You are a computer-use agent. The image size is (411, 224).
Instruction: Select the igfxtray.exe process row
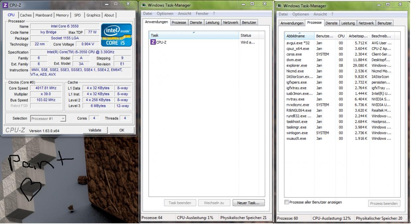[x=342, y=88]
